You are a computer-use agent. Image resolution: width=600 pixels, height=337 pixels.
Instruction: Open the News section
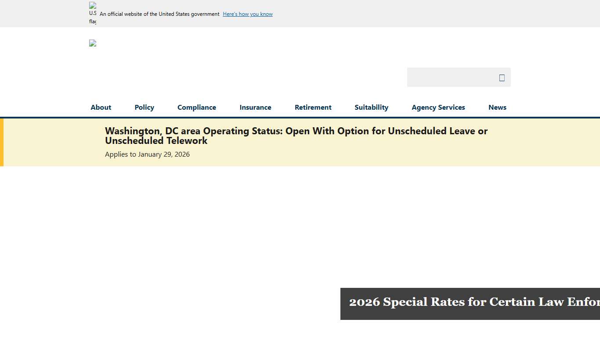point(497,107)
